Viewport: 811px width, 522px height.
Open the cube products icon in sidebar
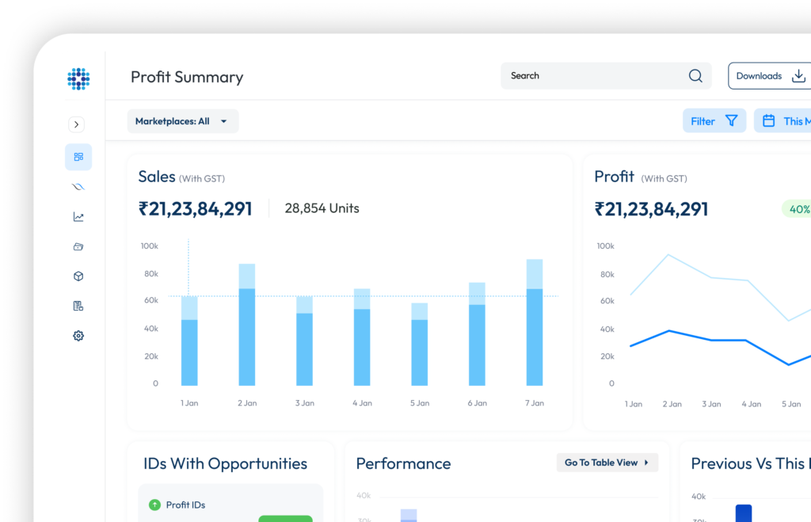click(x=78, y=276)
